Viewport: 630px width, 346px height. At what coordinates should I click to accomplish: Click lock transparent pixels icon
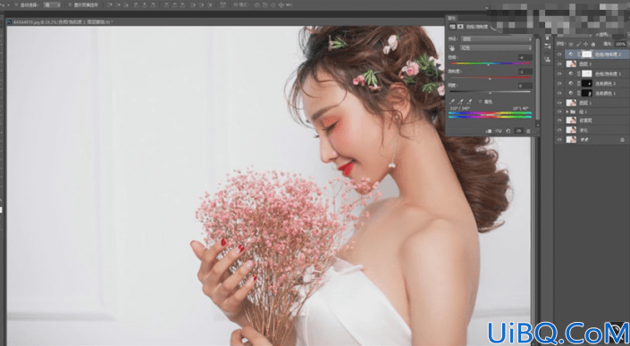point(571,44)
